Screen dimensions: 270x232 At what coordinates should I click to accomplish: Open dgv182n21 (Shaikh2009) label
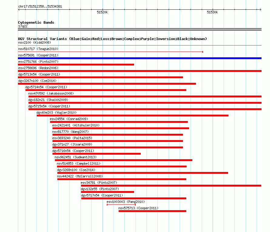[48, 100]
